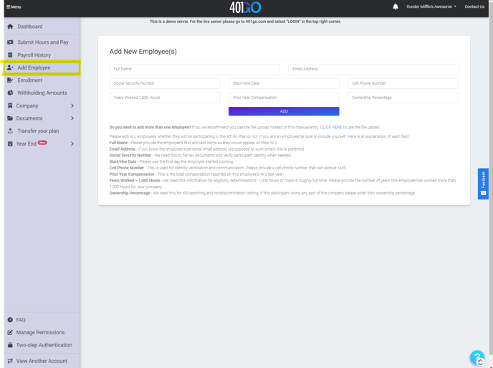
Task: Select Submit Hours and Pay
Action: click(43, 42)
